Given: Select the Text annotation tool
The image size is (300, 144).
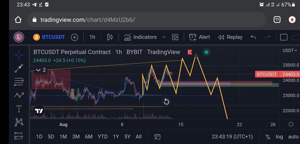Looking at the screenshot, I should pos(19,109).
